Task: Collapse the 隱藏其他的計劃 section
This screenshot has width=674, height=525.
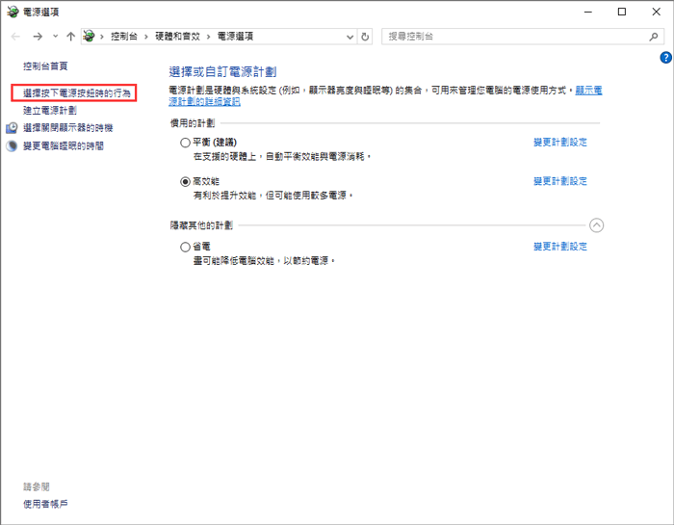Action: 596,225
